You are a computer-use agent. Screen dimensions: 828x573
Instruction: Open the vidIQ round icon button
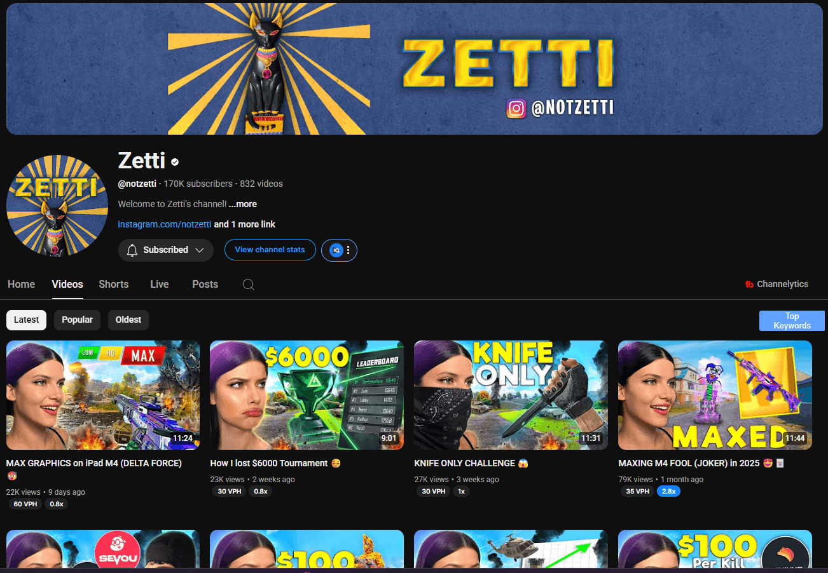click(x=336, y=250)
